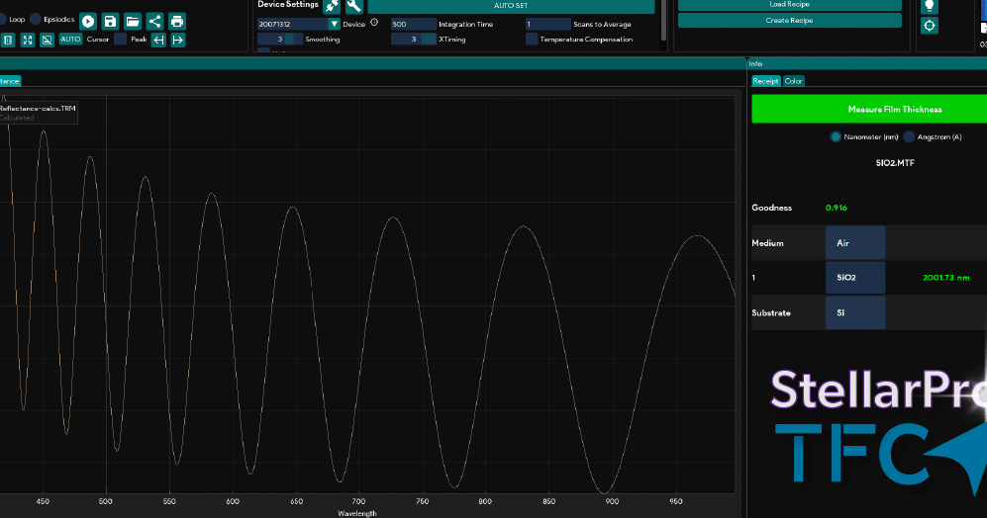The height and width of the screenshot is (518, 987).
Task: Toggle the Episodics option
Action: click(36, 19)
